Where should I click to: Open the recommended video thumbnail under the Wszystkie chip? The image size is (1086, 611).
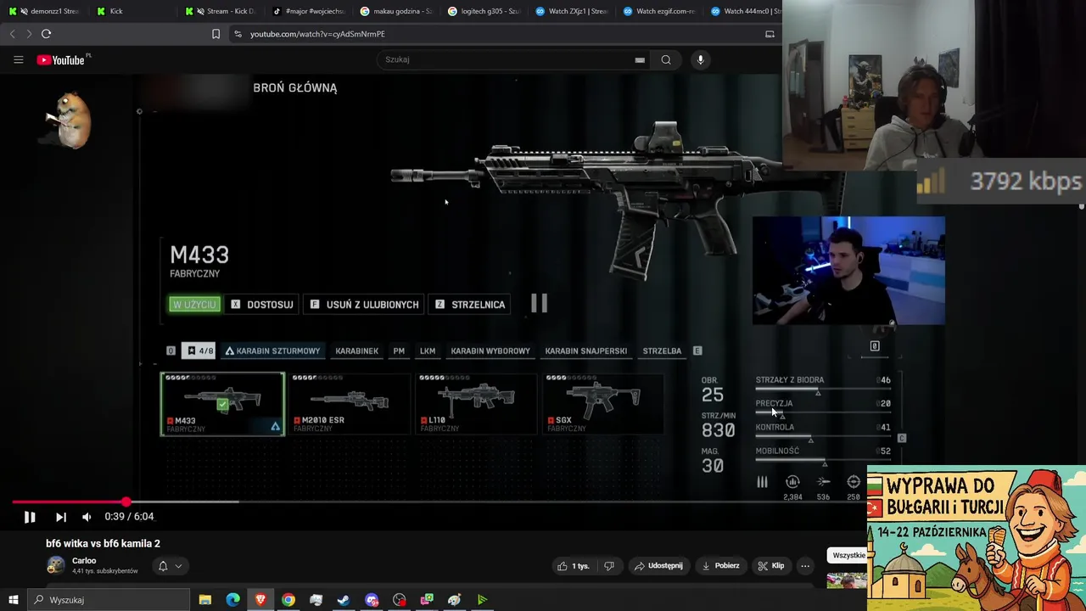(x=847, y=581)
